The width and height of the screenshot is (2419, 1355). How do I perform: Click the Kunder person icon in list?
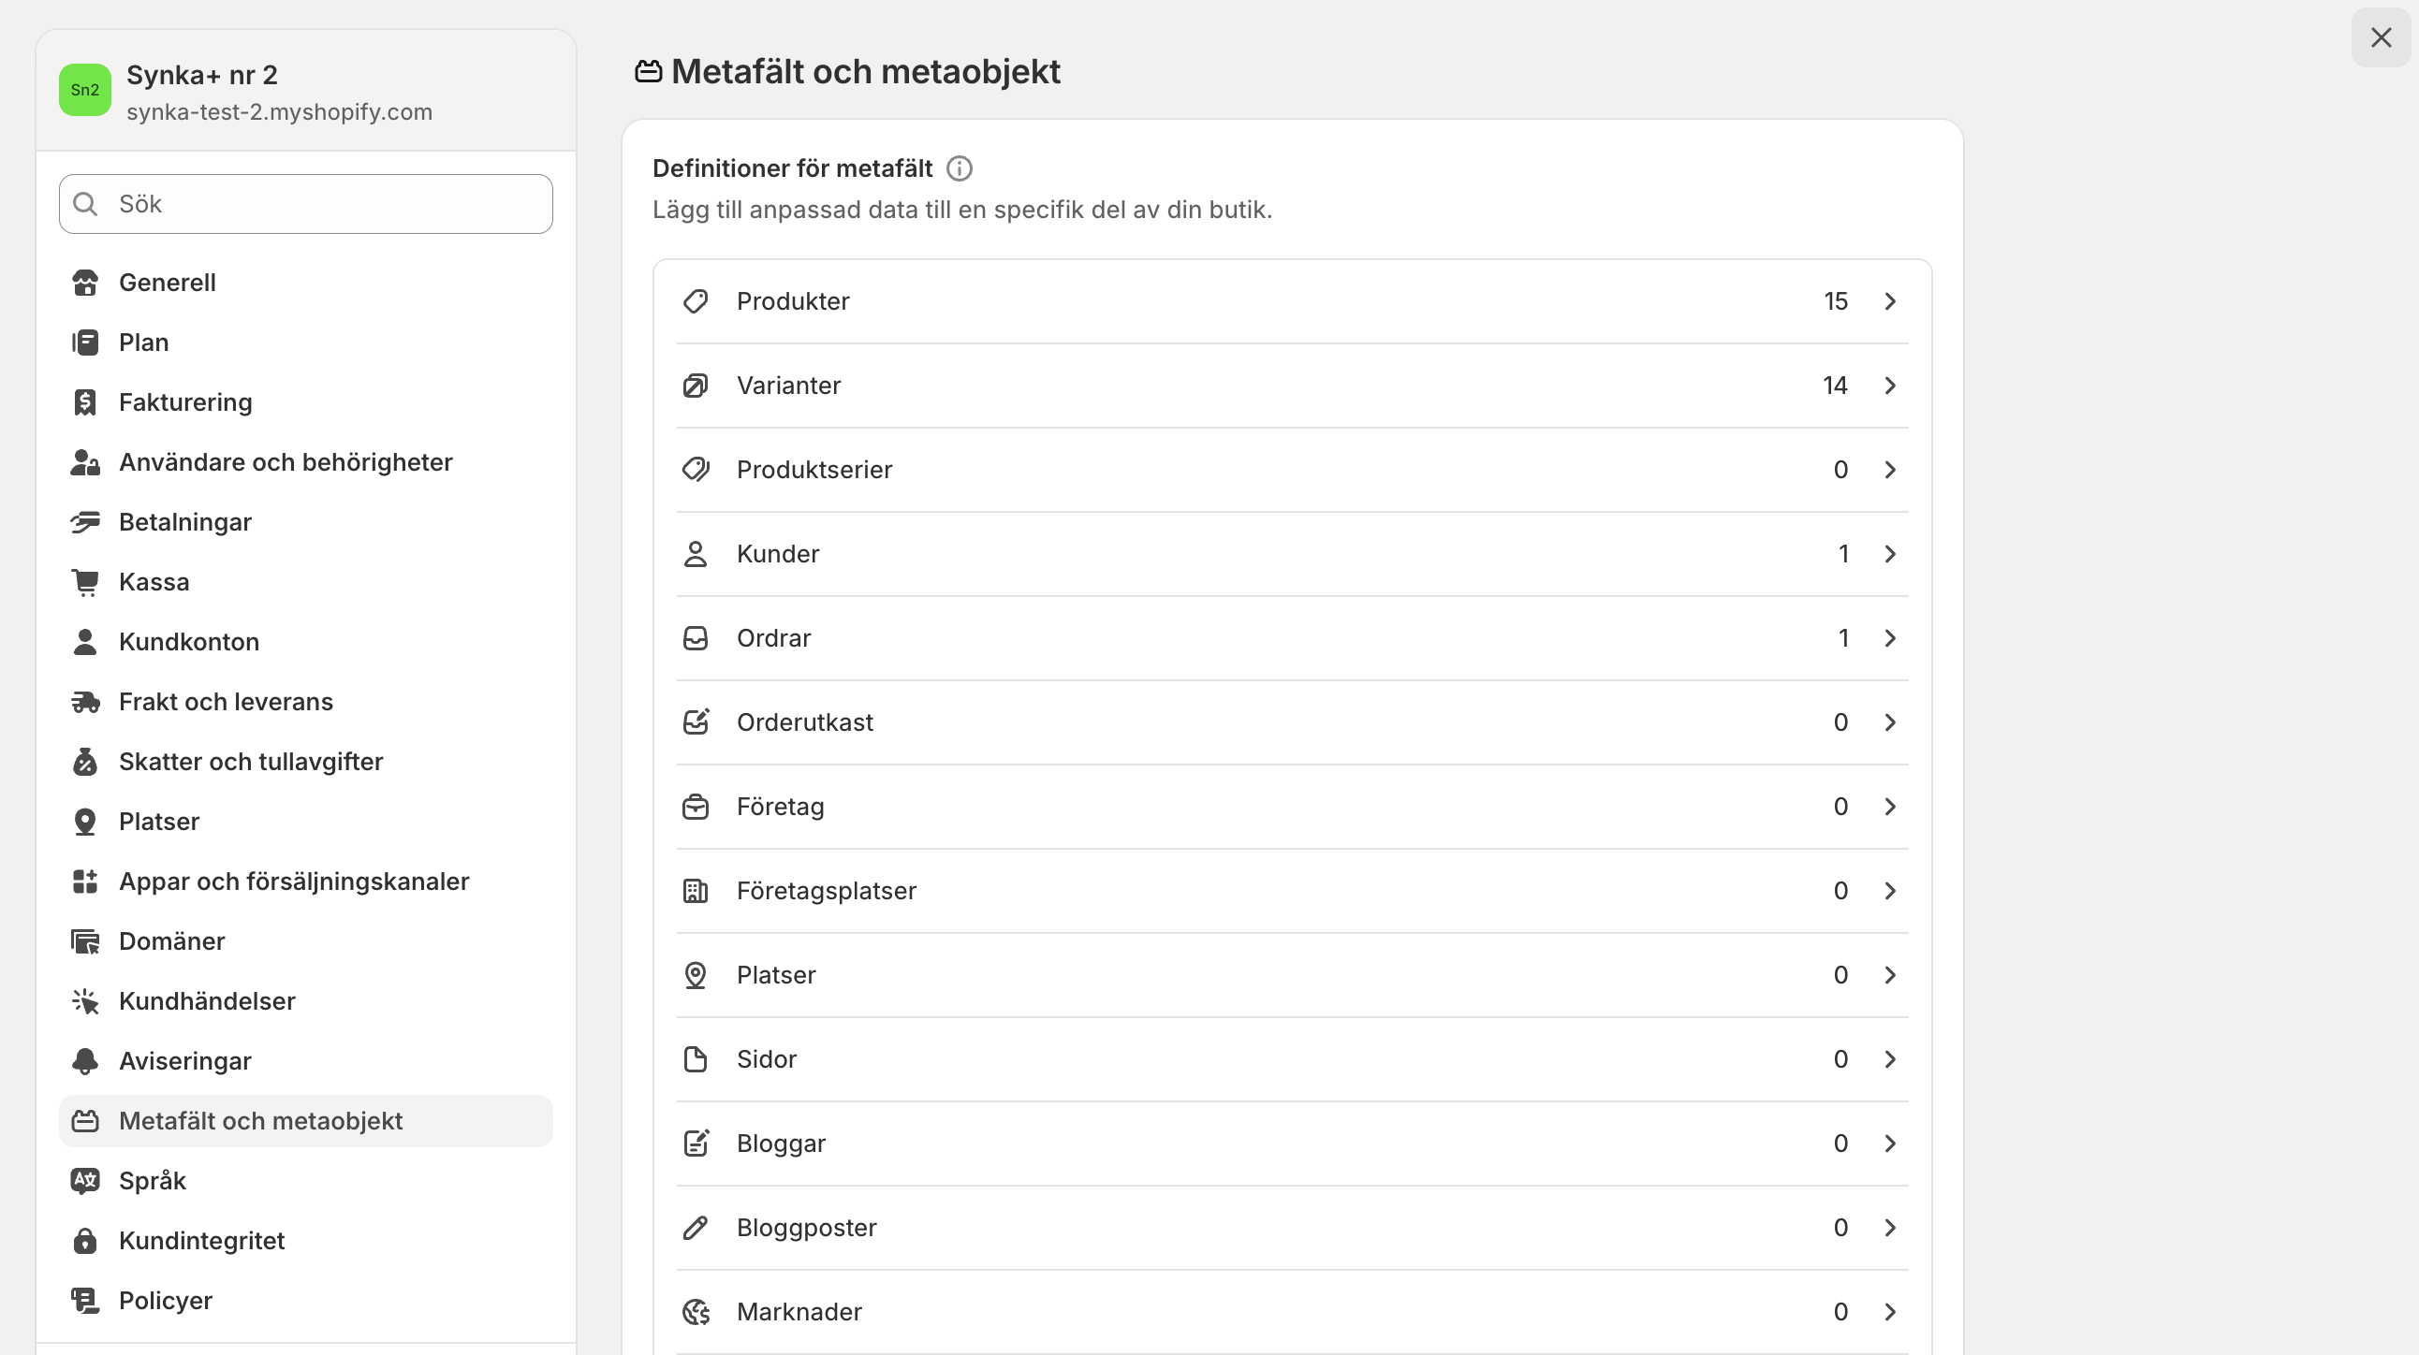[696, 555]
